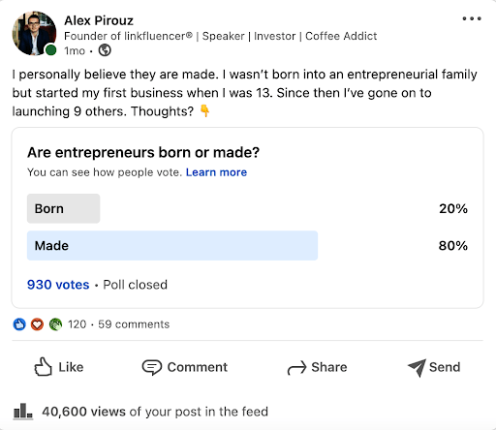Share the post using arrow icon
496x430 pixels.
317,367
